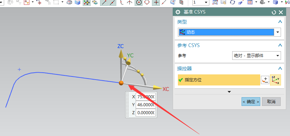Toggle the Quadrant Point snap option
The image size is (290, 136).
[x=147, y=2]
